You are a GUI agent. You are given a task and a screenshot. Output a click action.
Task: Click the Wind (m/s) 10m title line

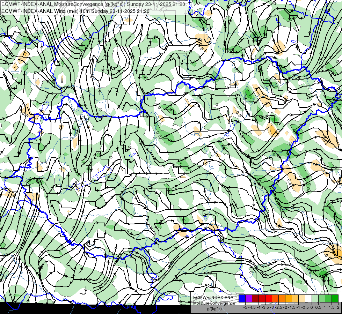click(x=75, y=11)
